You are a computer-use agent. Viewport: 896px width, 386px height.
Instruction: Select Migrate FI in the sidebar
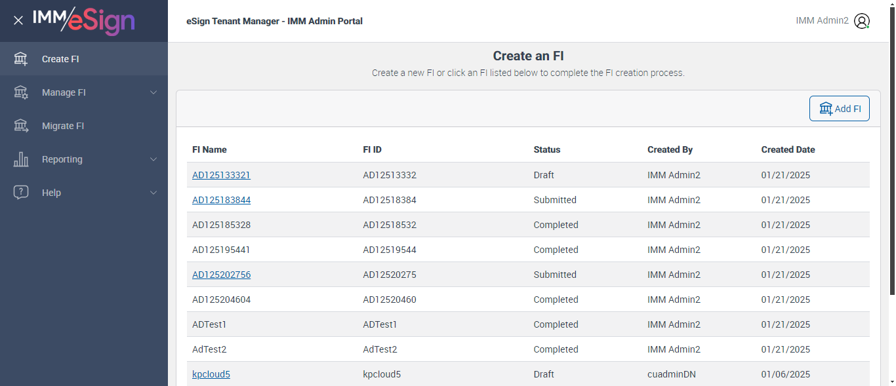pyautogui.click(x=84, y=126)
